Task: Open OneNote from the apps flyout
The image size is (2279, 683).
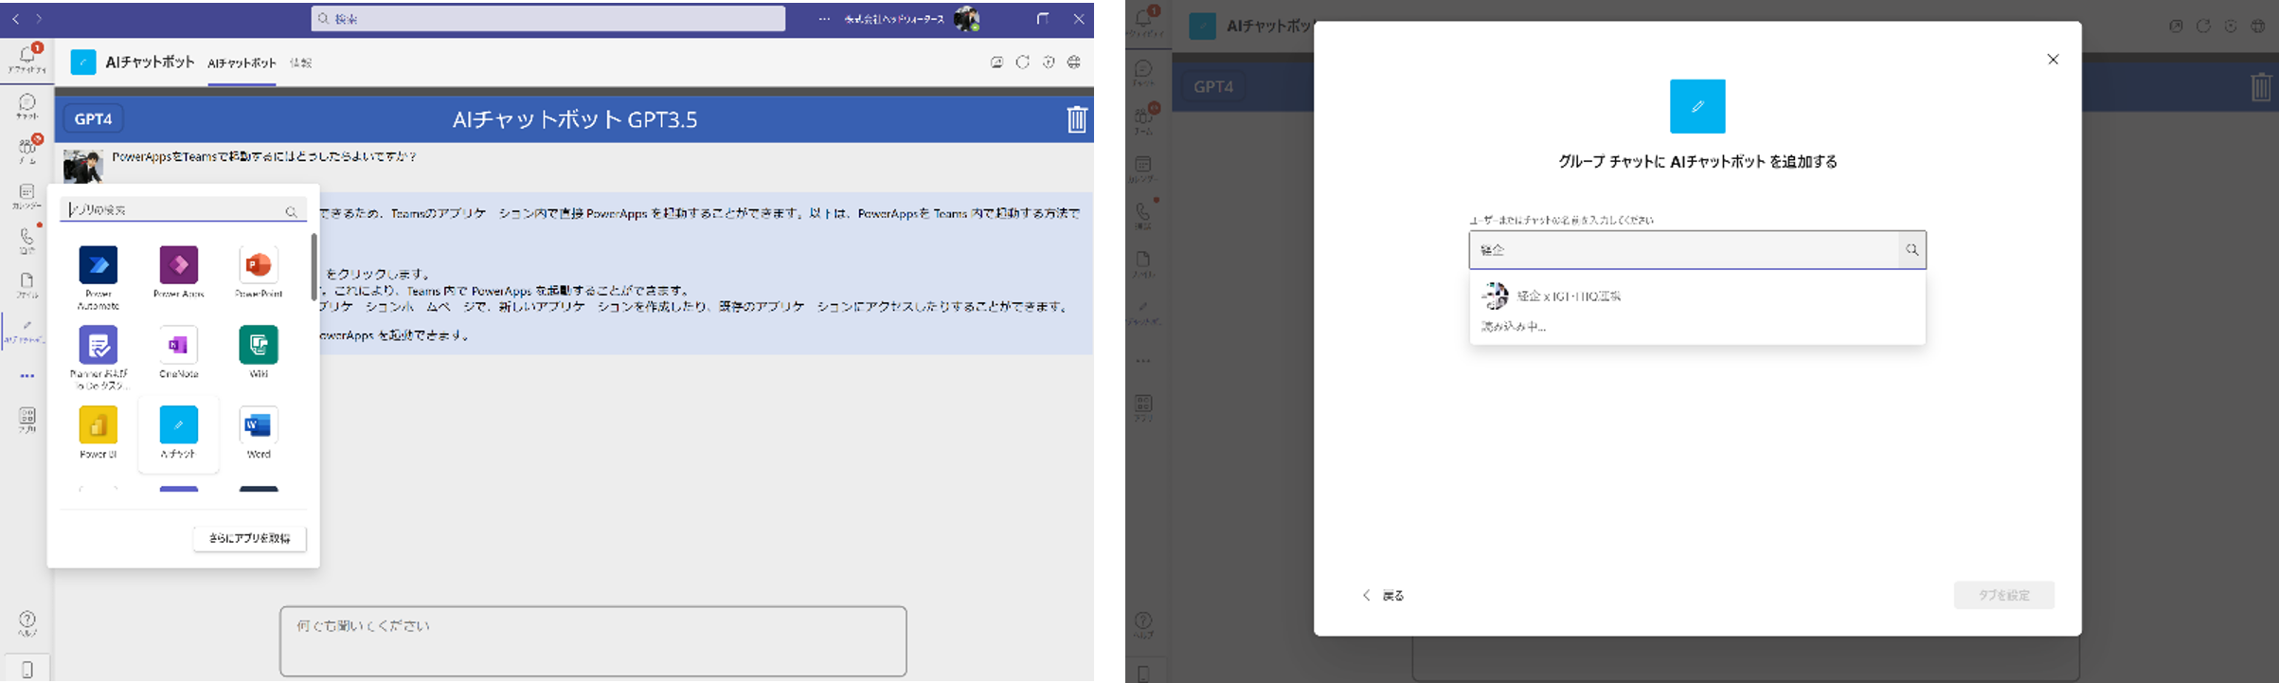Action: coord(178,345)
